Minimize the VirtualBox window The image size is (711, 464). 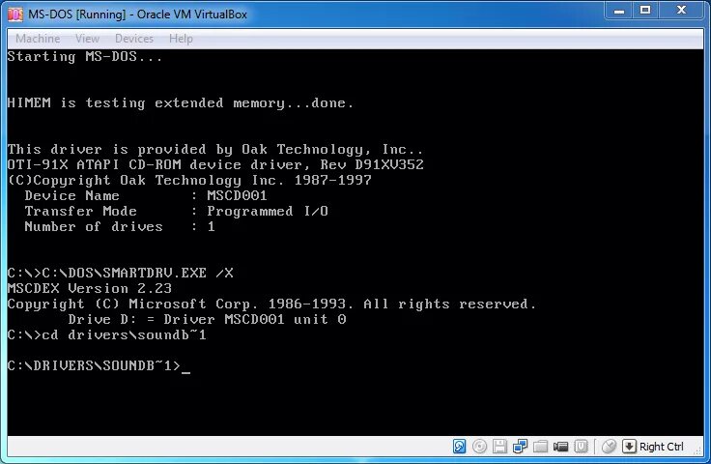[x=619, y=11]
